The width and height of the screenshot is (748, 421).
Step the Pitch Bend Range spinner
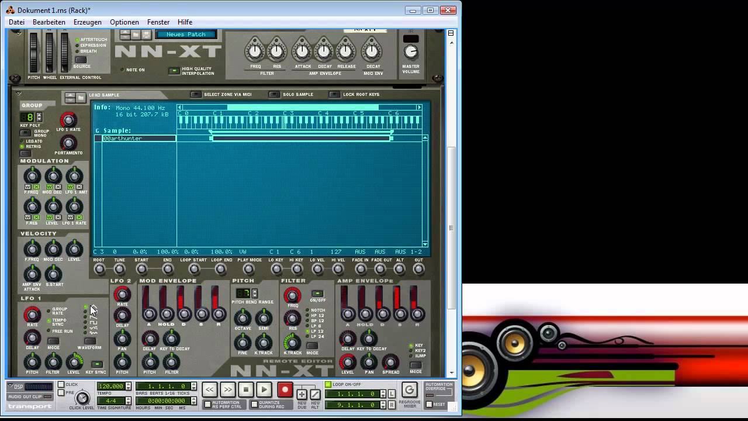(255, 293)
